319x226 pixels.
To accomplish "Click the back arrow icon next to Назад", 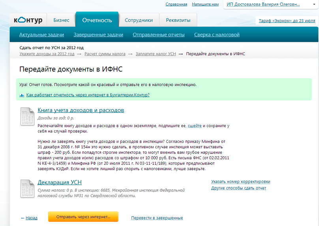I will point(23,218).
